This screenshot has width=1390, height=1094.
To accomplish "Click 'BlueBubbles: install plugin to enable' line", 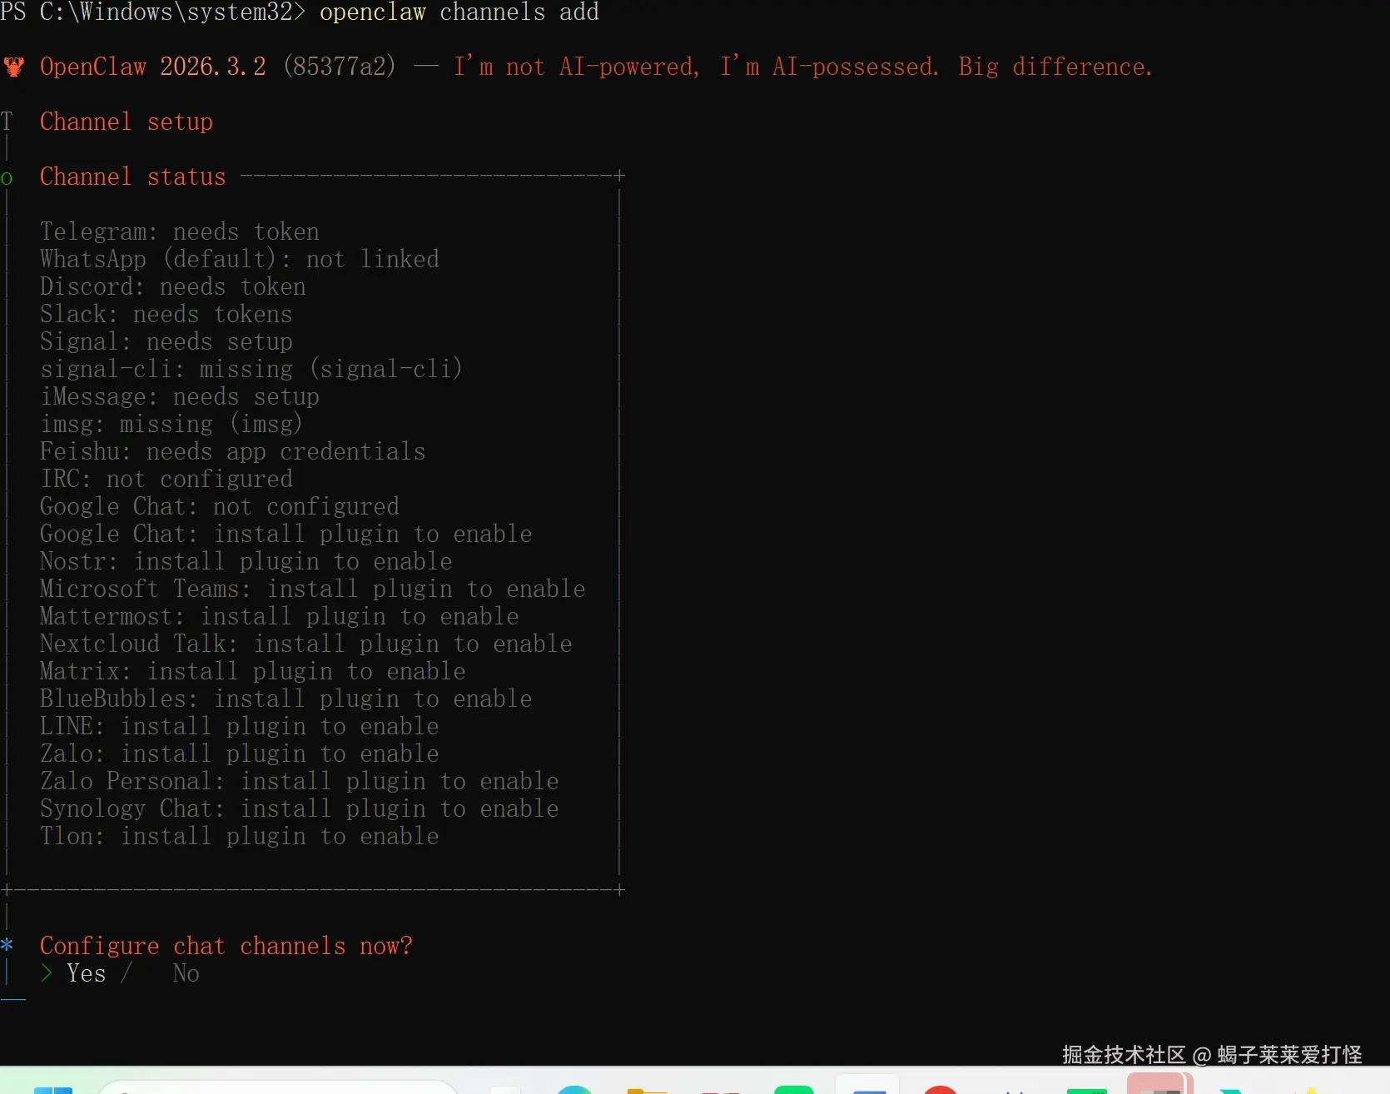I will 286,699.
